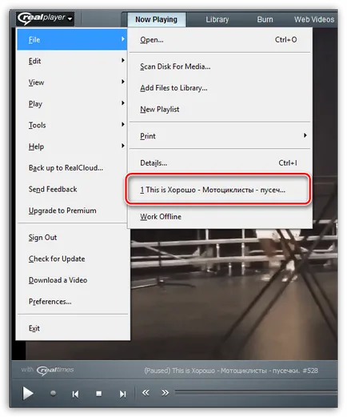The image size is (347, 417).
Task: Click the arrow beside the File item
Action: click(123, 39)
